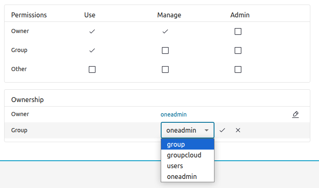Image resolution: width=319 pixels, height=188 pixels.
Task: Cancel group edit with the X icon
Action: coord(238,130)
